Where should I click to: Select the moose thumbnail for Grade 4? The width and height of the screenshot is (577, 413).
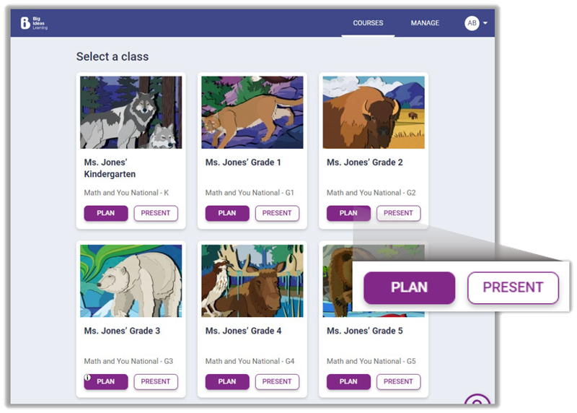(x=252, y=281)
